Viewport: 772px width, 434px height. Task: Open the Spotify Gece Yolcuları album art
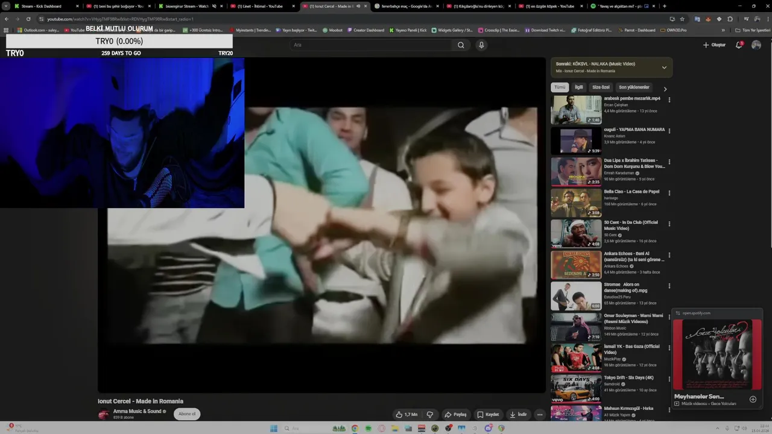717,354
